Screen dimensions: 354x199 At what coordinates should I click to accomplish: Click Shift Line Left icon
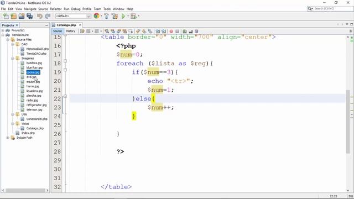[158, 31]
